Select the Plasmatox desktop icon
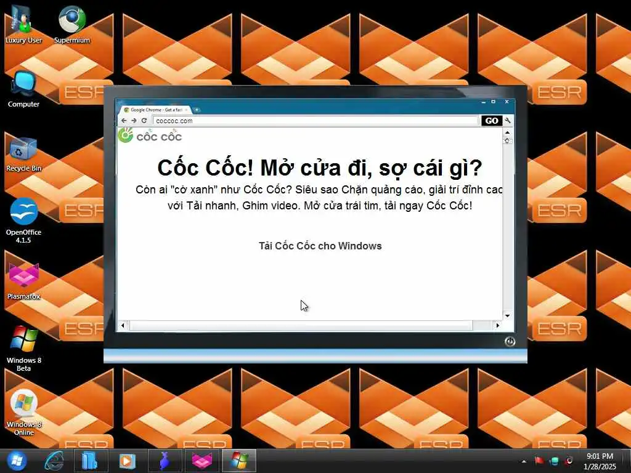631x473 pixels. (24, 281)
